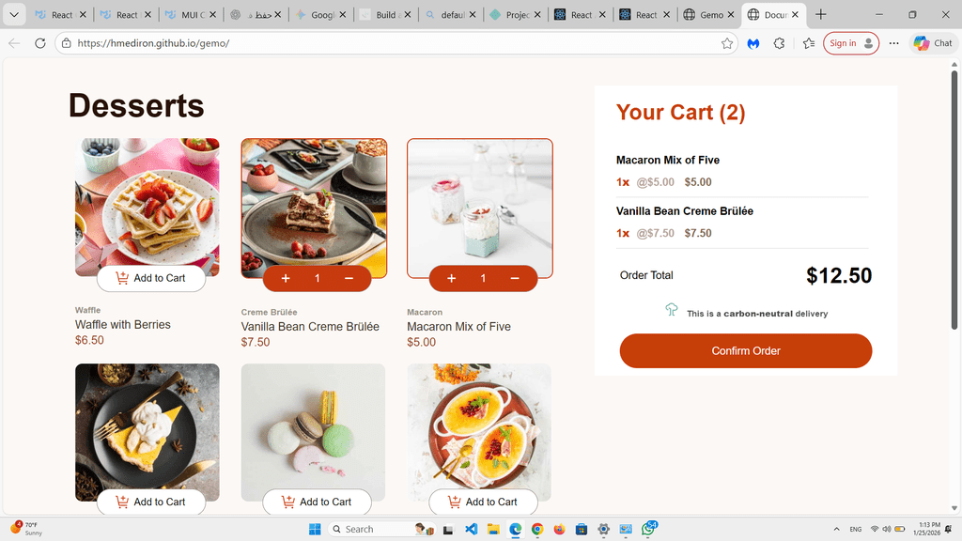This screenshot has width=962, height=541.
Task: Click minus icon on Macaron Mix of Five
Action: [x=515, y=279]
